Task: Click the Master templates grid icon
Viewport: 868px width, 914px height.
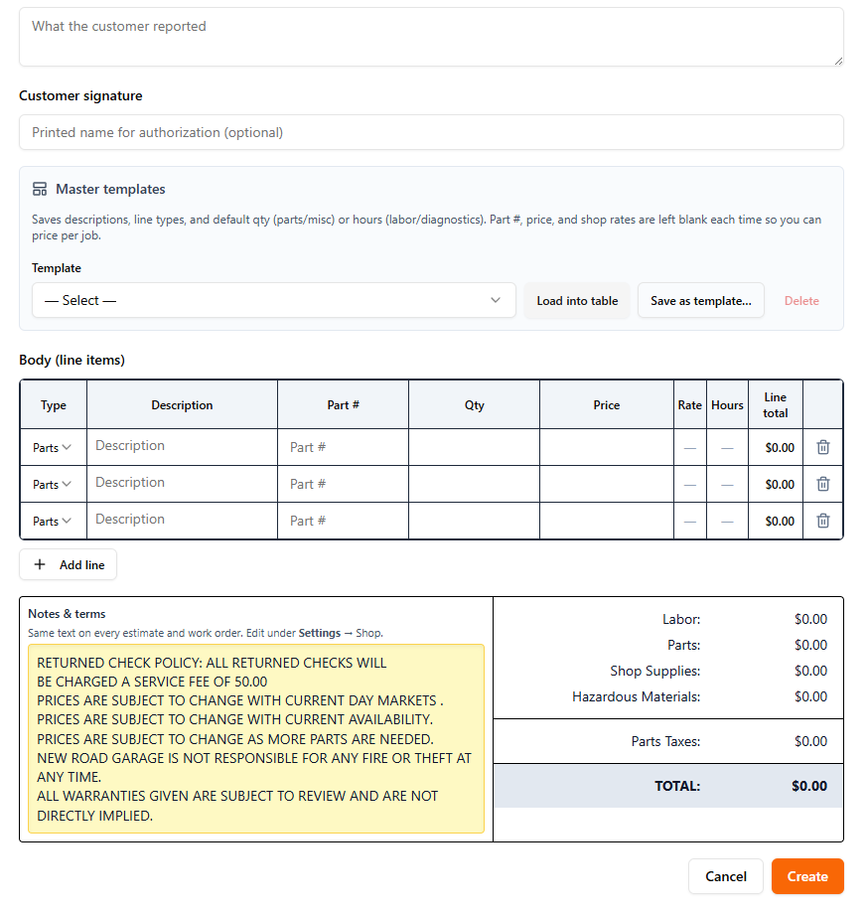Action: point(39,189)
